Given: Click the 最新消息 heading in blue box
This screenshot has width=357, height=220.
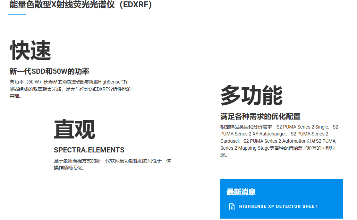Looking at the screenshot, I should tap(241, 192).
